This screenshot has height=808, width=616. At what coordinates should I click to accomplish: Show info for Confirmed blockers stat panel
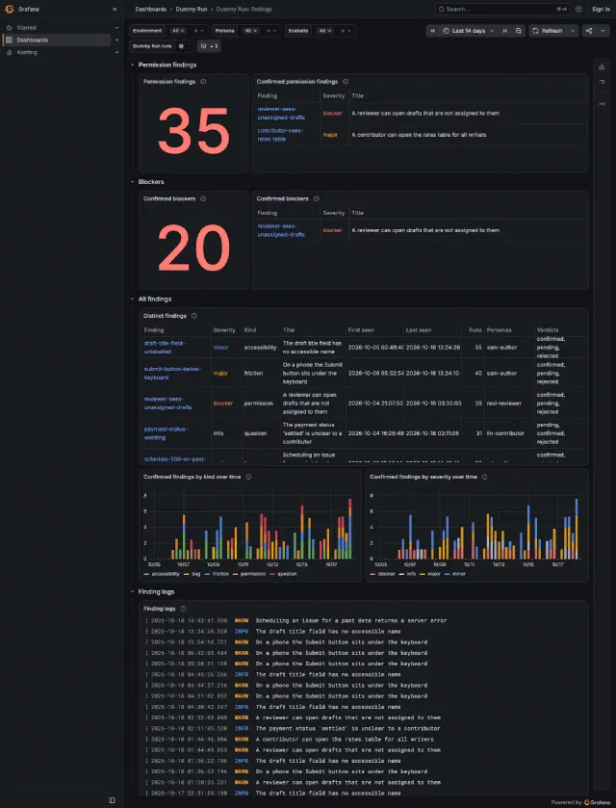click(x=203, y=198)
